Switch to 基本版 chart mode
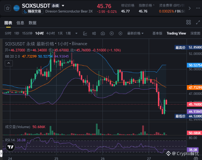The width and height of the screenshot is (202, 160). point(157,33)
